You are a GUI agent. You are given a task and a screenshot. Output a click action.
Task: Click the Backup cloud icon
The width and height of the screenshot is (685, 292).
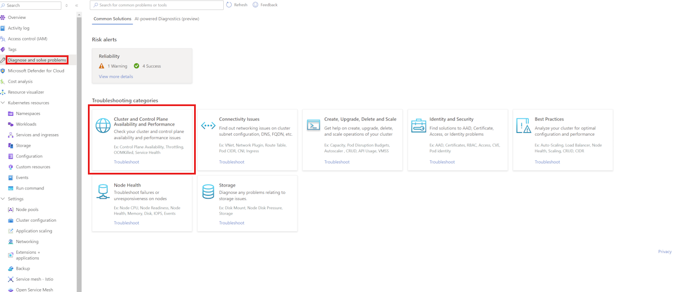pos(11,269)
